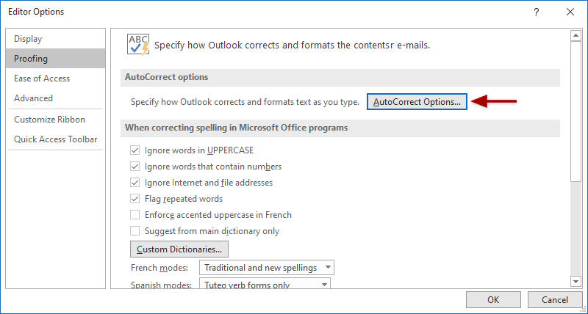Enable Enforce accented uppercase in French

(135, 215)
